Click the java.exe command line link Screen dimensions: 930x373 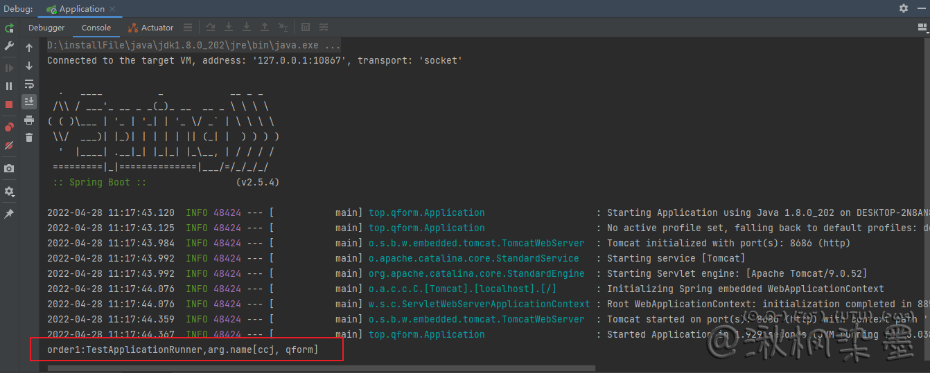(x=193, y=45)
